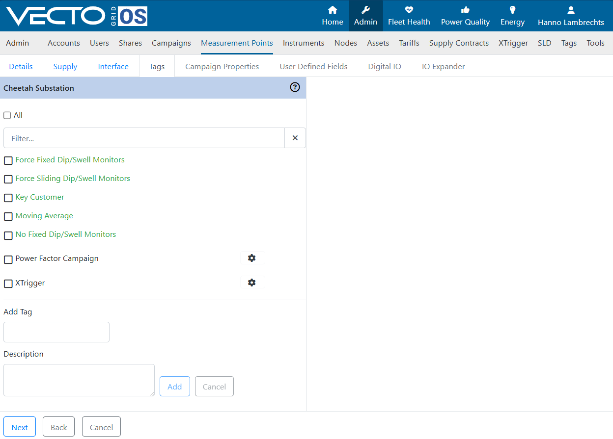Check the XTrigger tag checkbox

pyautogui.click(x=8, y=284)
